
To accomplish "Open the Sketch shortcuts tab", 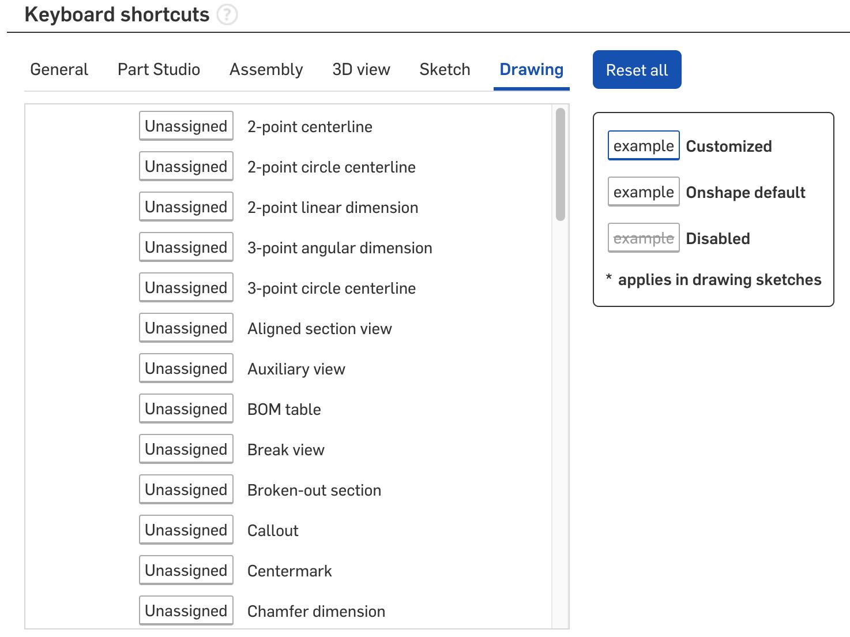I will pos(445,70).
